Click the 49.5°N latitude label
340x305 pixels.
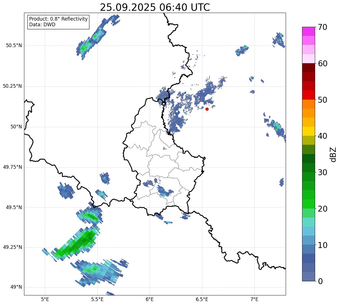(14, 207)
